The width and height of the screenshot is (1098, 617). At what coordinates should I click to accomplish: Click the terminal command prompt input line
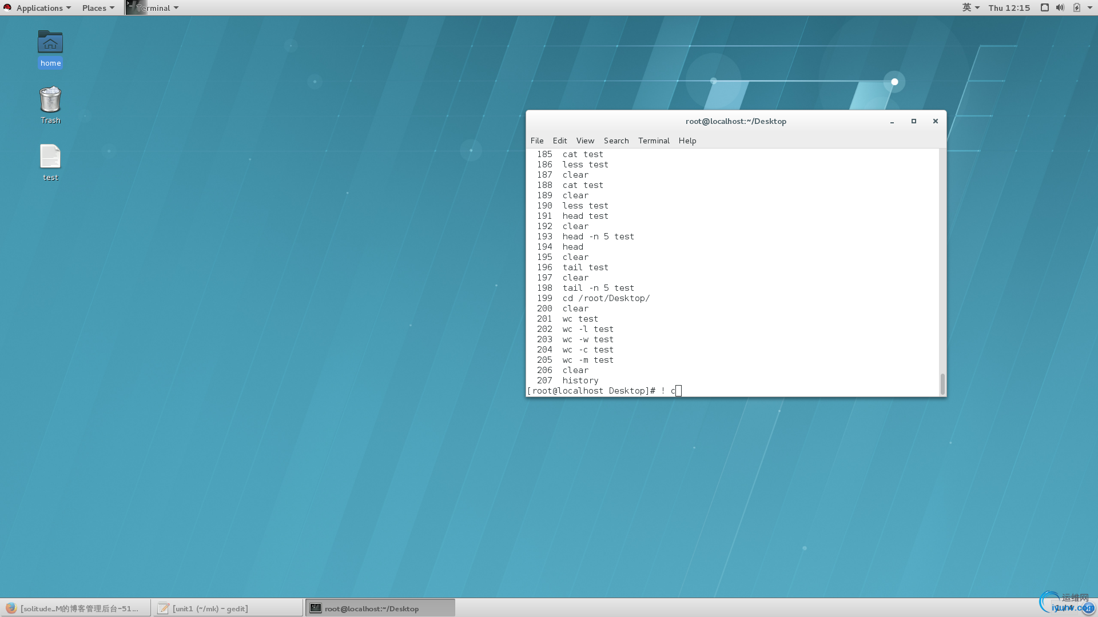(x=732, y=391)
